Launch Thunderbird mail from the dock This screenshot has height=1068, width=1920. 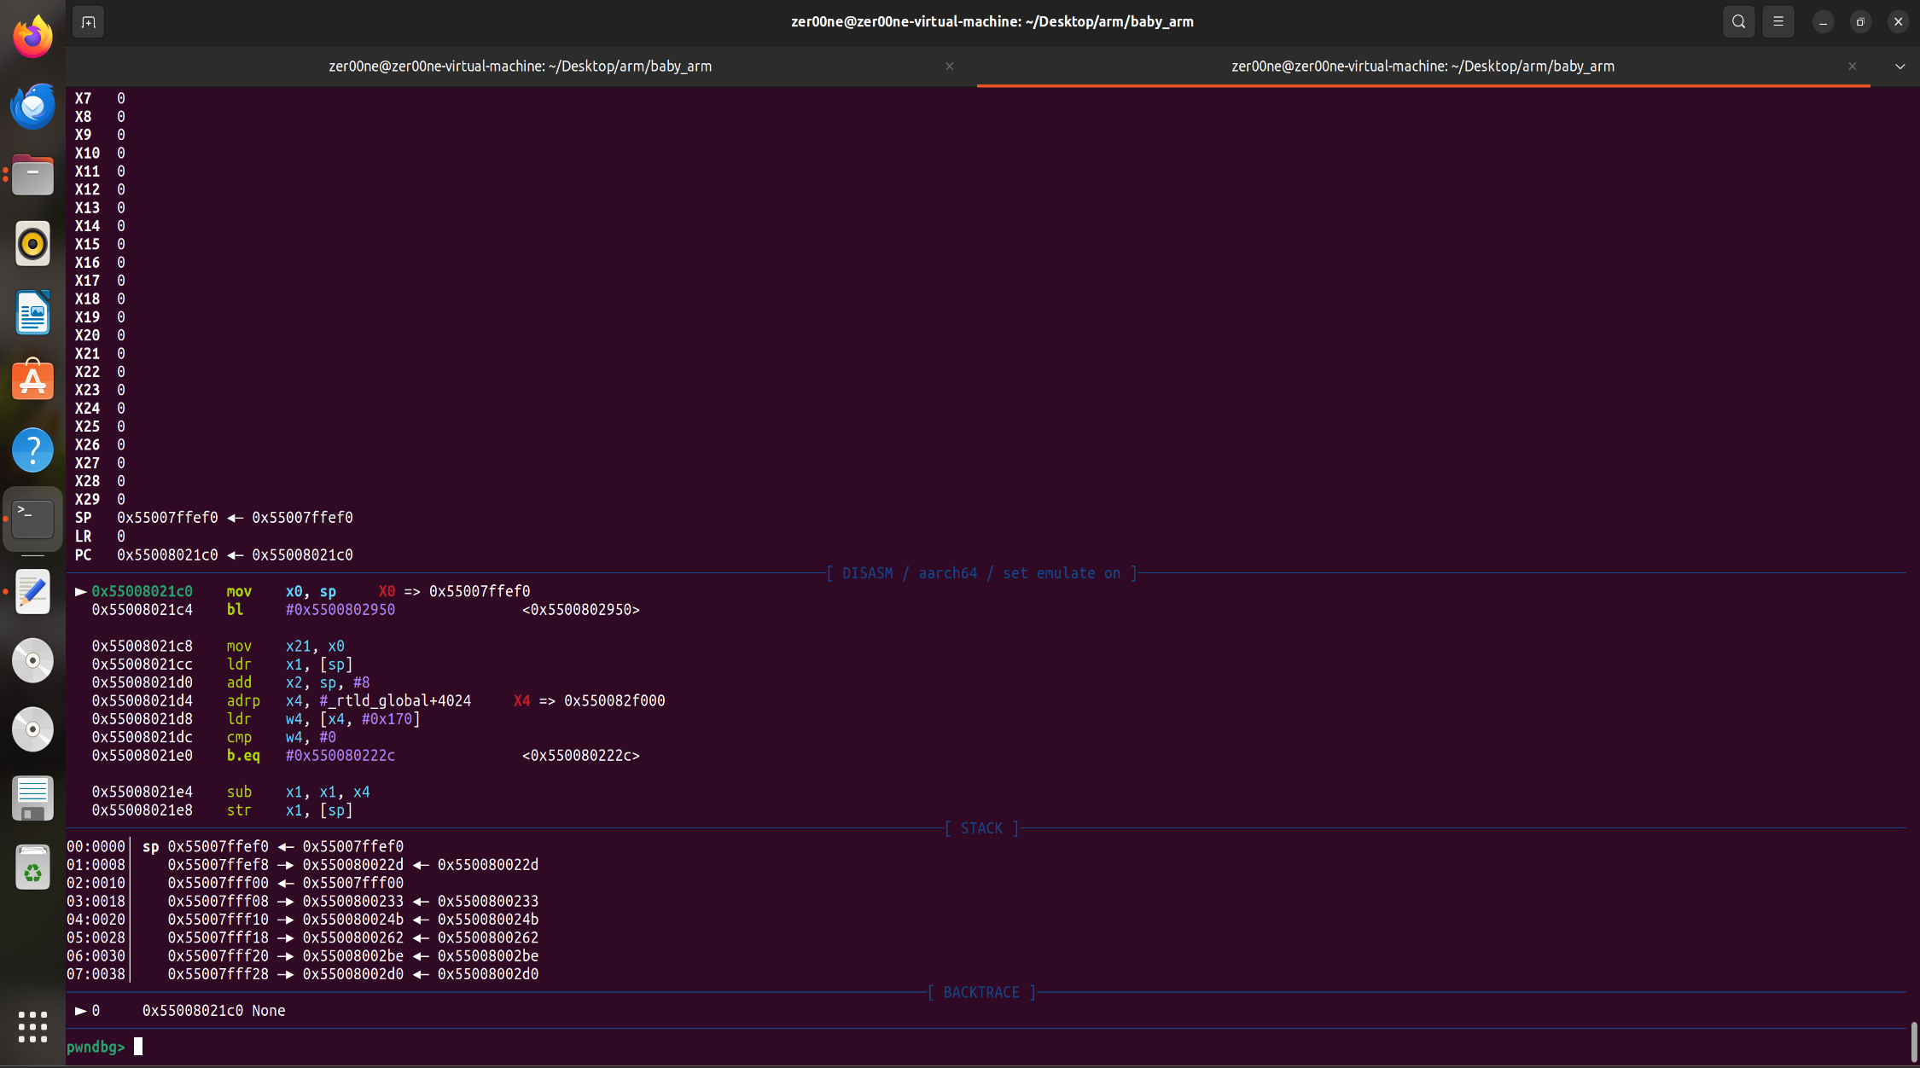coord(32,106)
